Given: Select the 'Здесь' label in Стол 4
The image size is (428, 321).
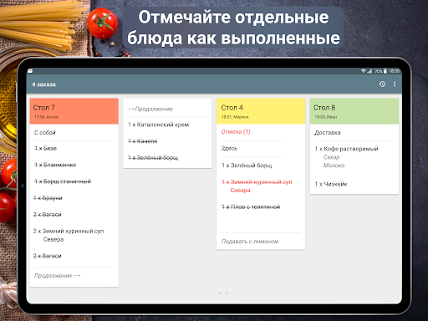Looking at the screenshot, I should pos(229,148).
